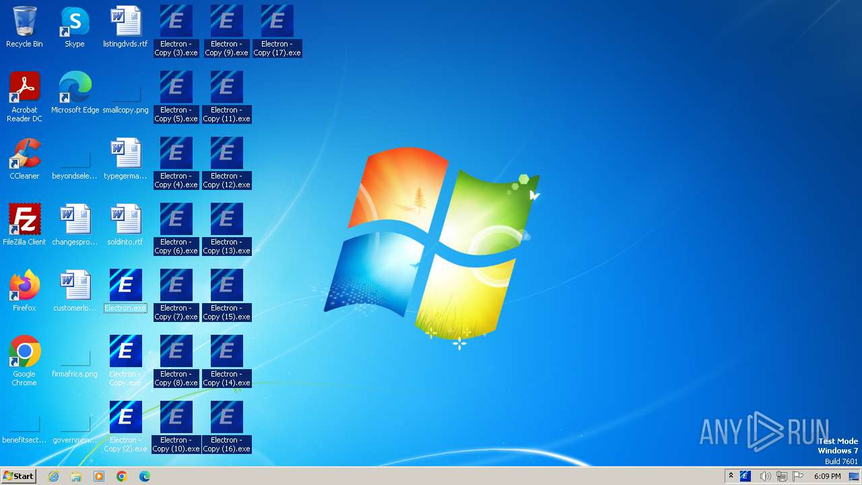862x485 pixels.
Task: Open network status tray icon
Action: click(x=782, y=476)
